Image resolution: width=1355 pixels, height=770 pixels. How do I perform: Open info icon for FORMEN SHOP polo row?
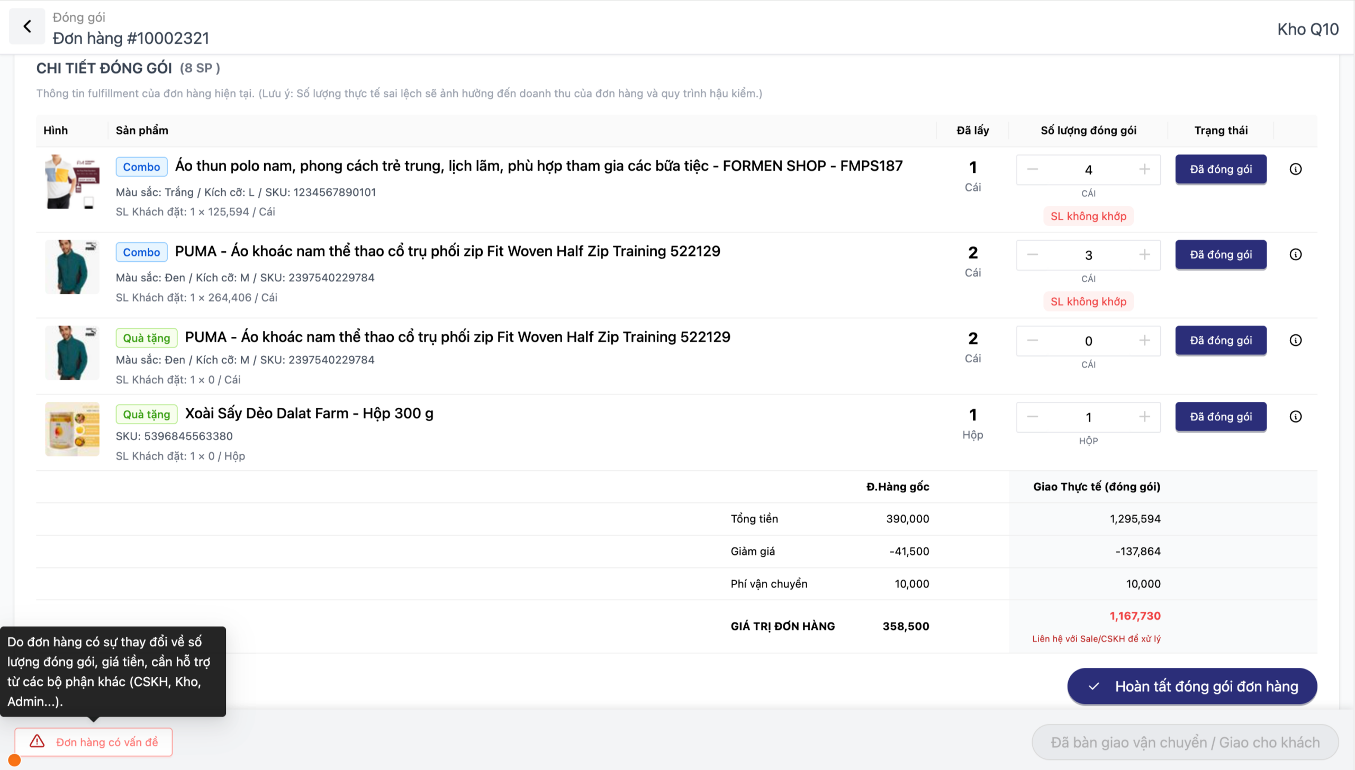pos(1295,169)
